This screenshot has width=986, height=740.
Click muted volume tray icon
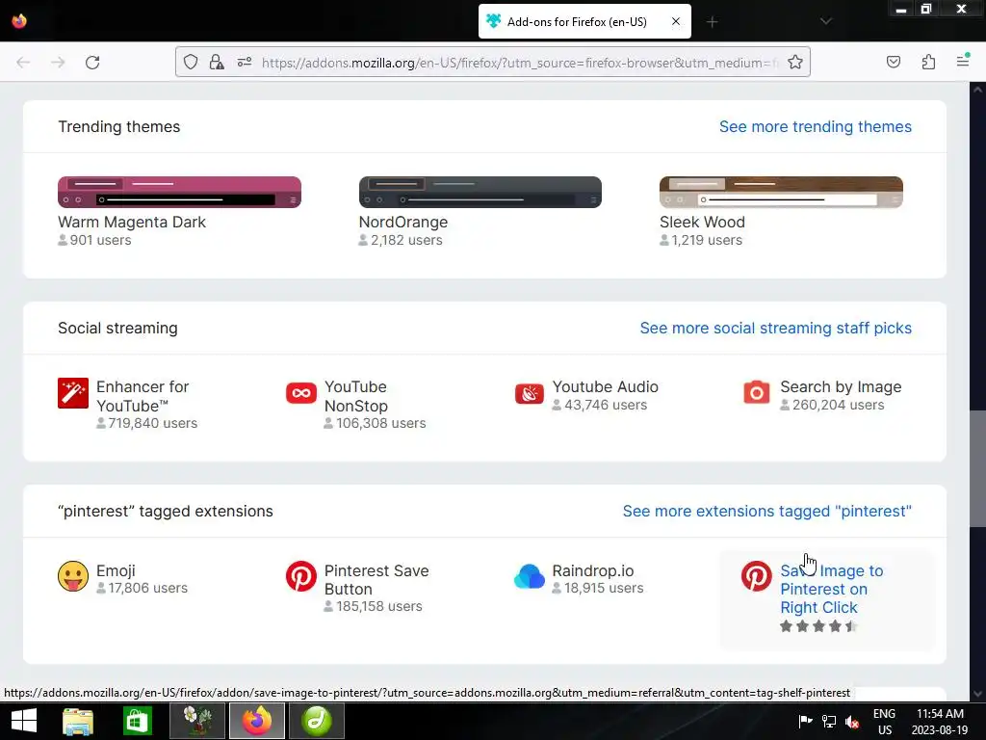pos(852,721)
